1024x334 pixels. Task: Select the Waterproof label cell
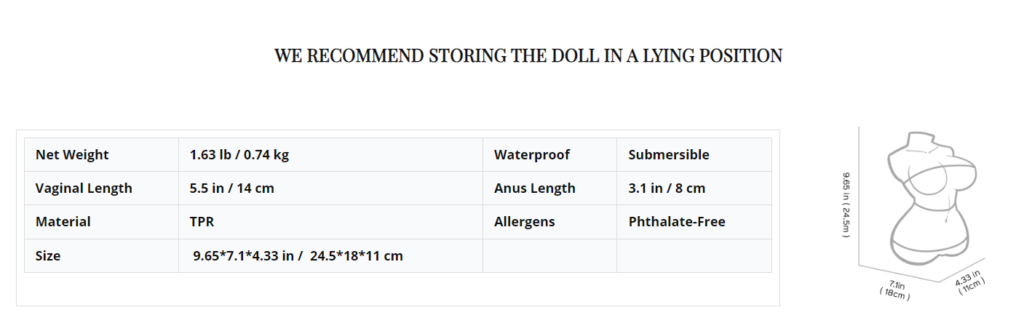point(549,154)
